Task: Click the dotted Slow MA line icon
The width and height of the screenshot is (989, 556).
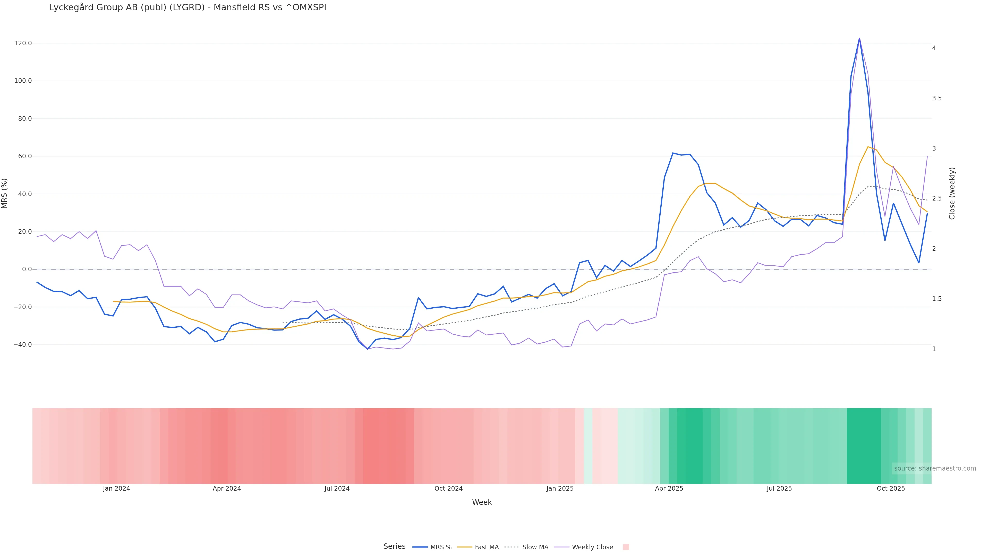Action: tap(511, 547)
